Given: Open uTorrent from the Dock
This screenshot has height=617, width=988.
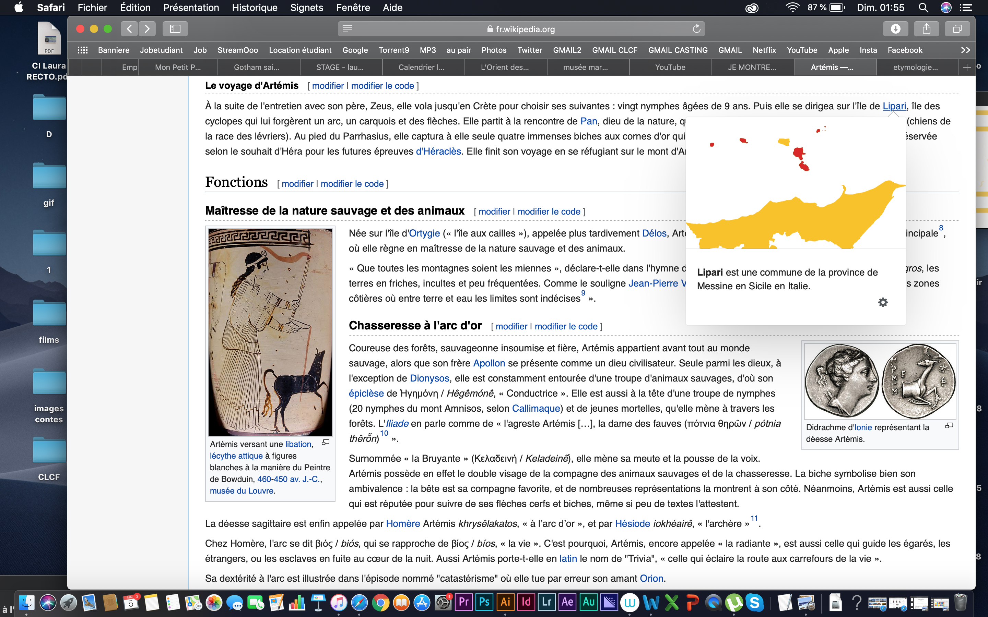Looking at the screenshot, I should click(x=734, y=603).
